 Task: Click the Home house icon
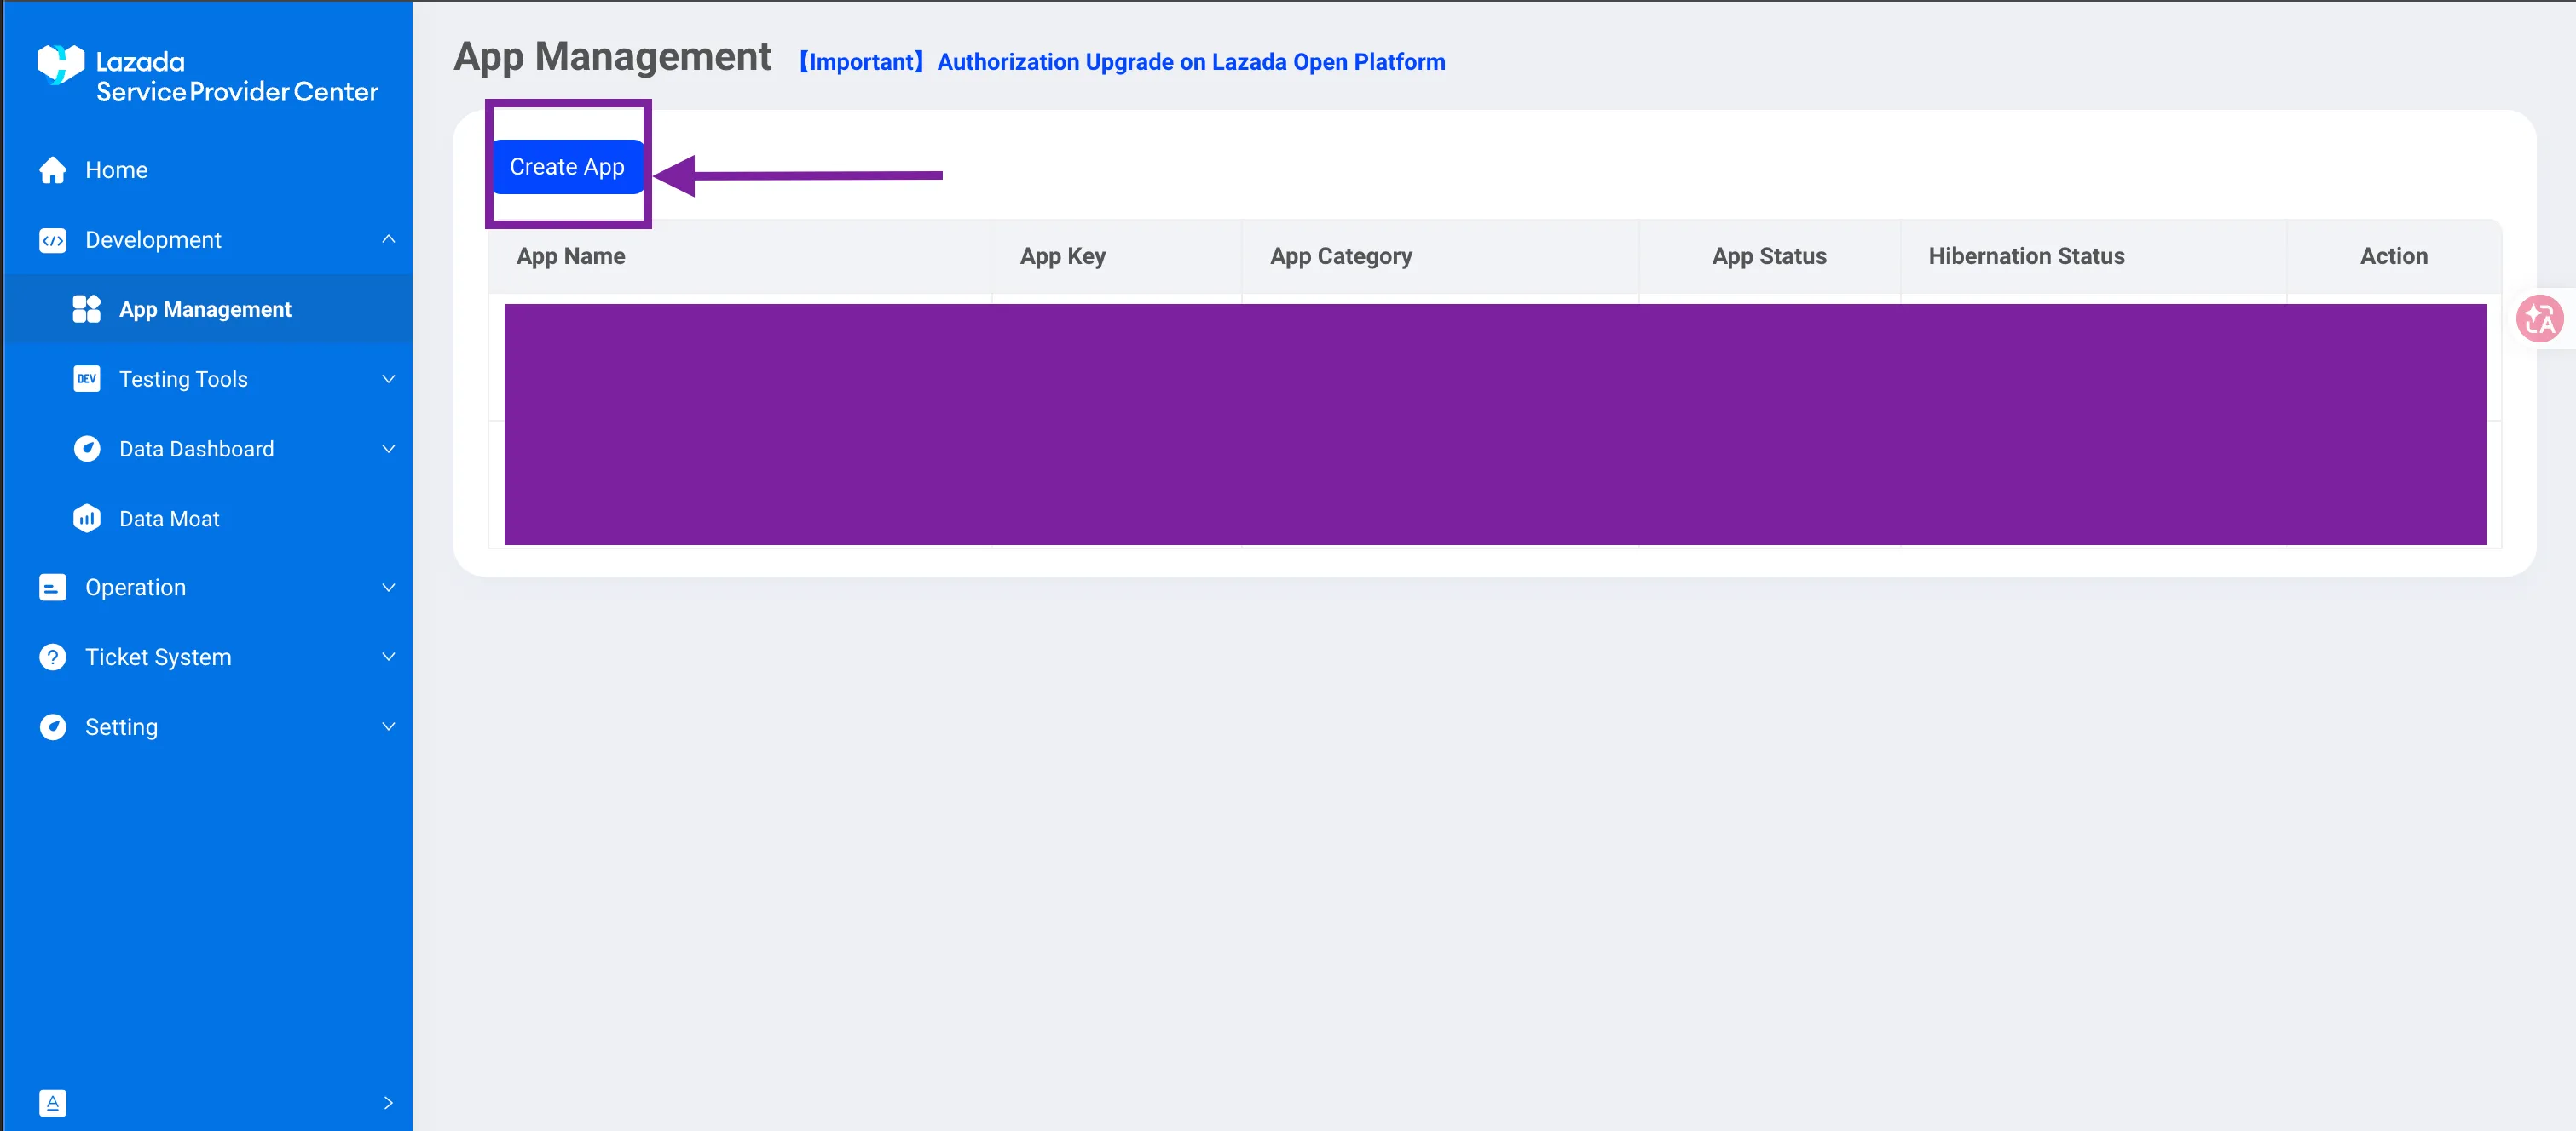click(53, 169)
